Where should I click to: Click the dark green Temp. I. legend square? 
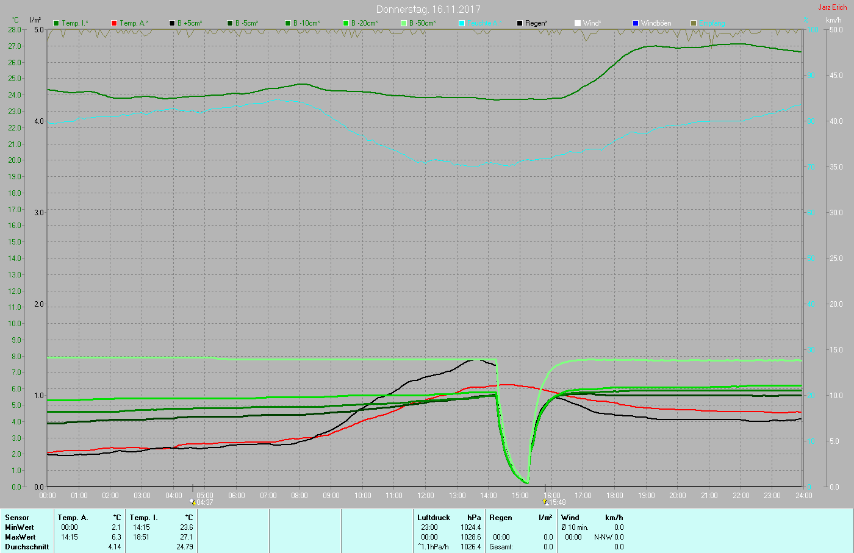56,23
